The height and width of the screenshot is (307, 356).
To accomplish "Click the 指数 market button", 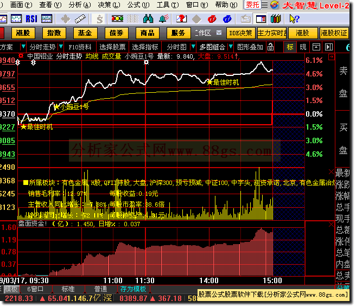I will point(54,33).
